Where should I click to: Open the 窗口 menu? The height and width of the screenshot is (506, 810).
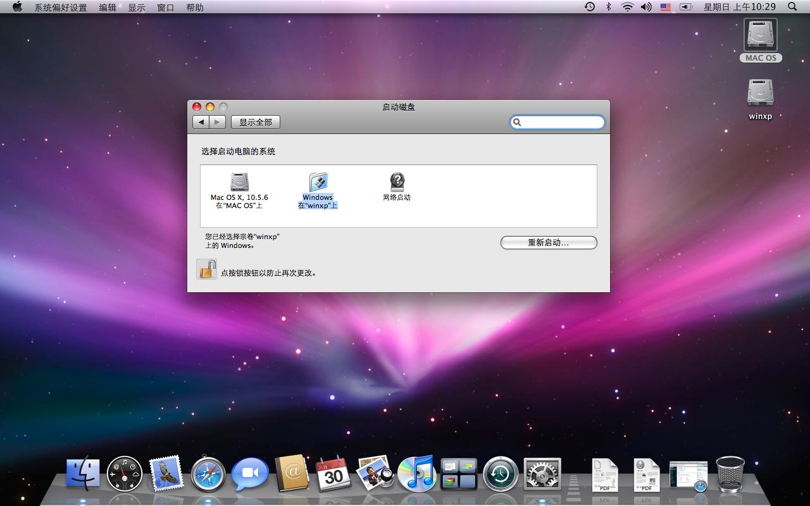[x=166, y=7]
